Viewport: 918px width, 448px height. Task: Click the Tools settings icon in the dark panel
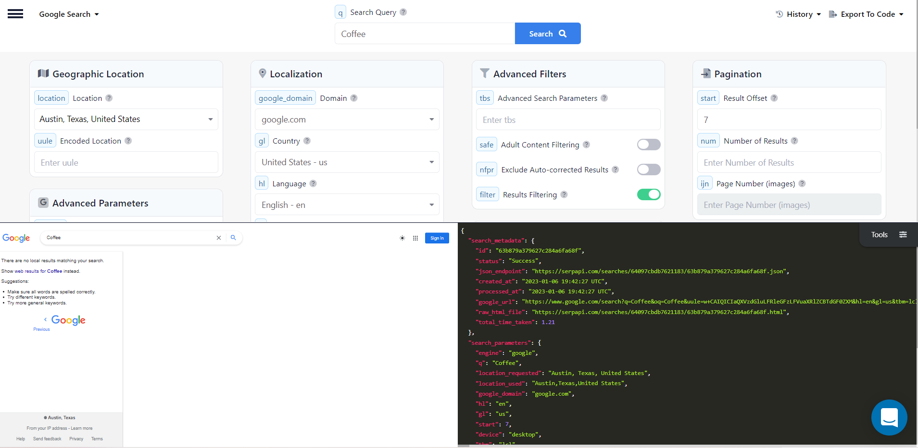coord(904,234)
